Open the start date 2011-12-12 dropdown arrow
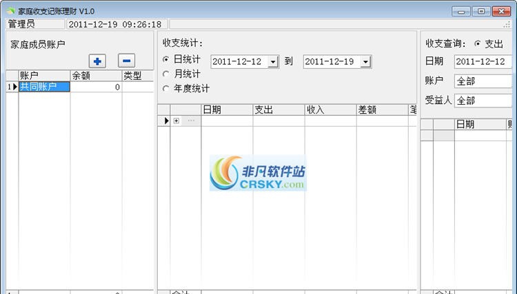 (274, 62)
